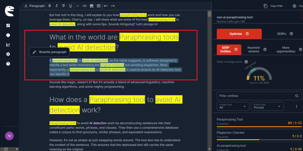303x151 pixels.
Task: Insert an image with the toolbar icon
Action: [92, 6]
